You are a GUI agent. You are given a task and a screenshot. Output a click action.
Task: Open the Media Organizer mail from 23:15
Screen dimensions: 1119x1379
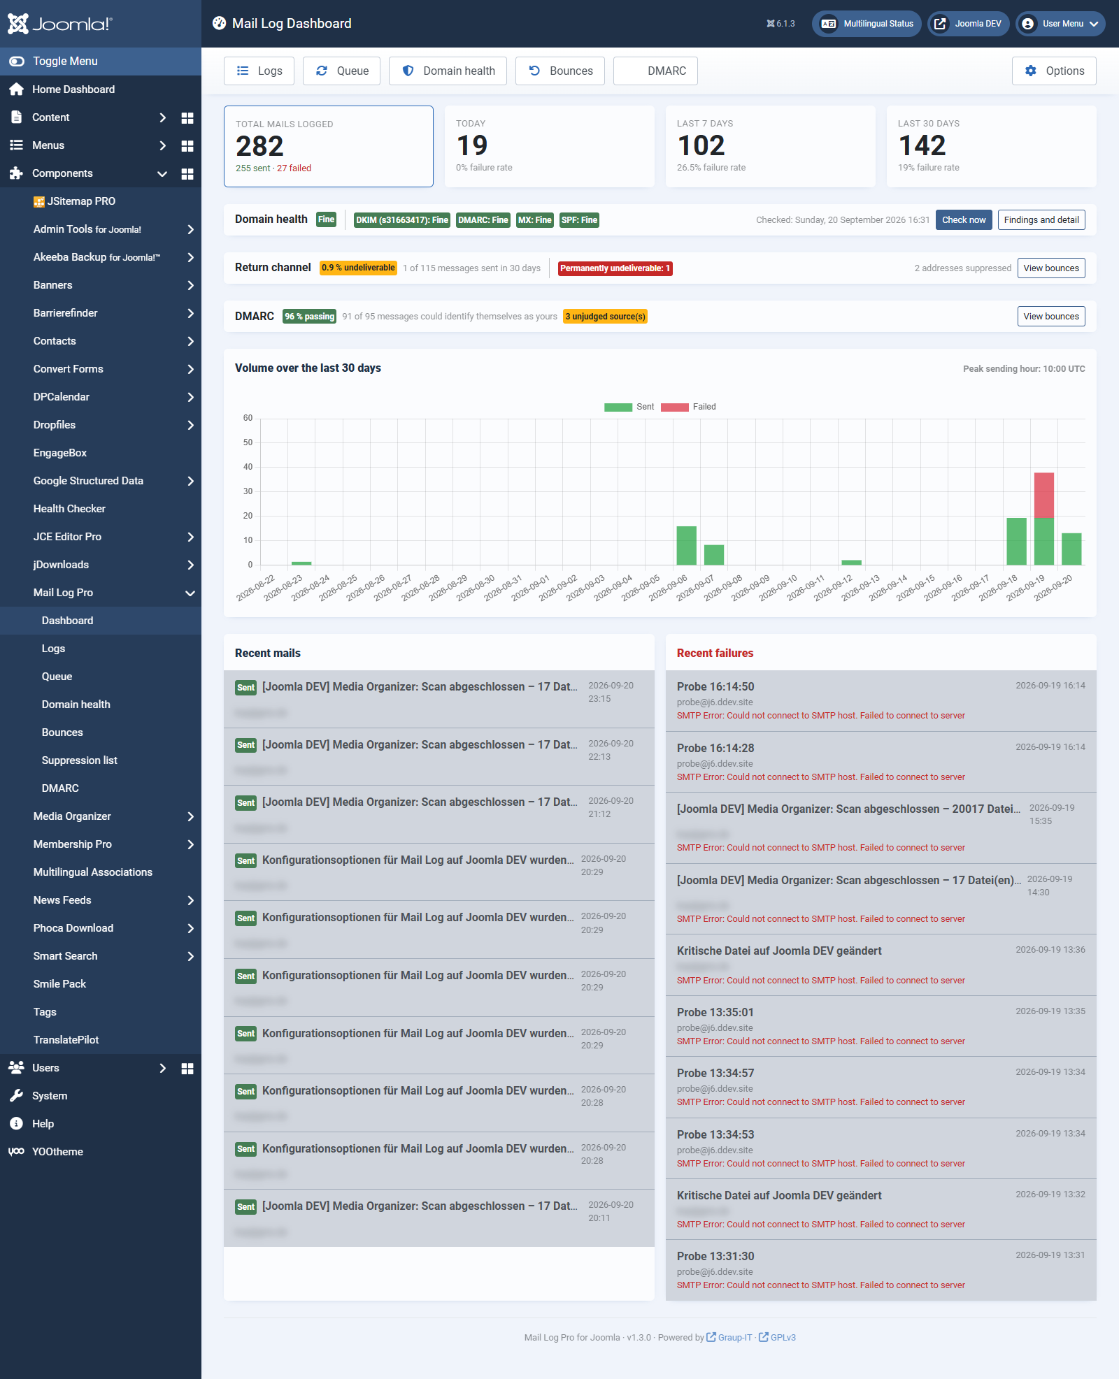tap(439, 700)
